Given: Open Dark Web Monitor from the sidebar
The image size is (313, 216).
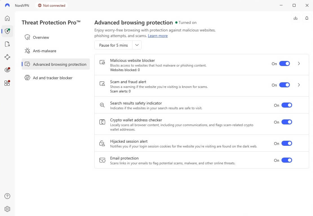Looking at the screenshot, I should click(7, 70).
